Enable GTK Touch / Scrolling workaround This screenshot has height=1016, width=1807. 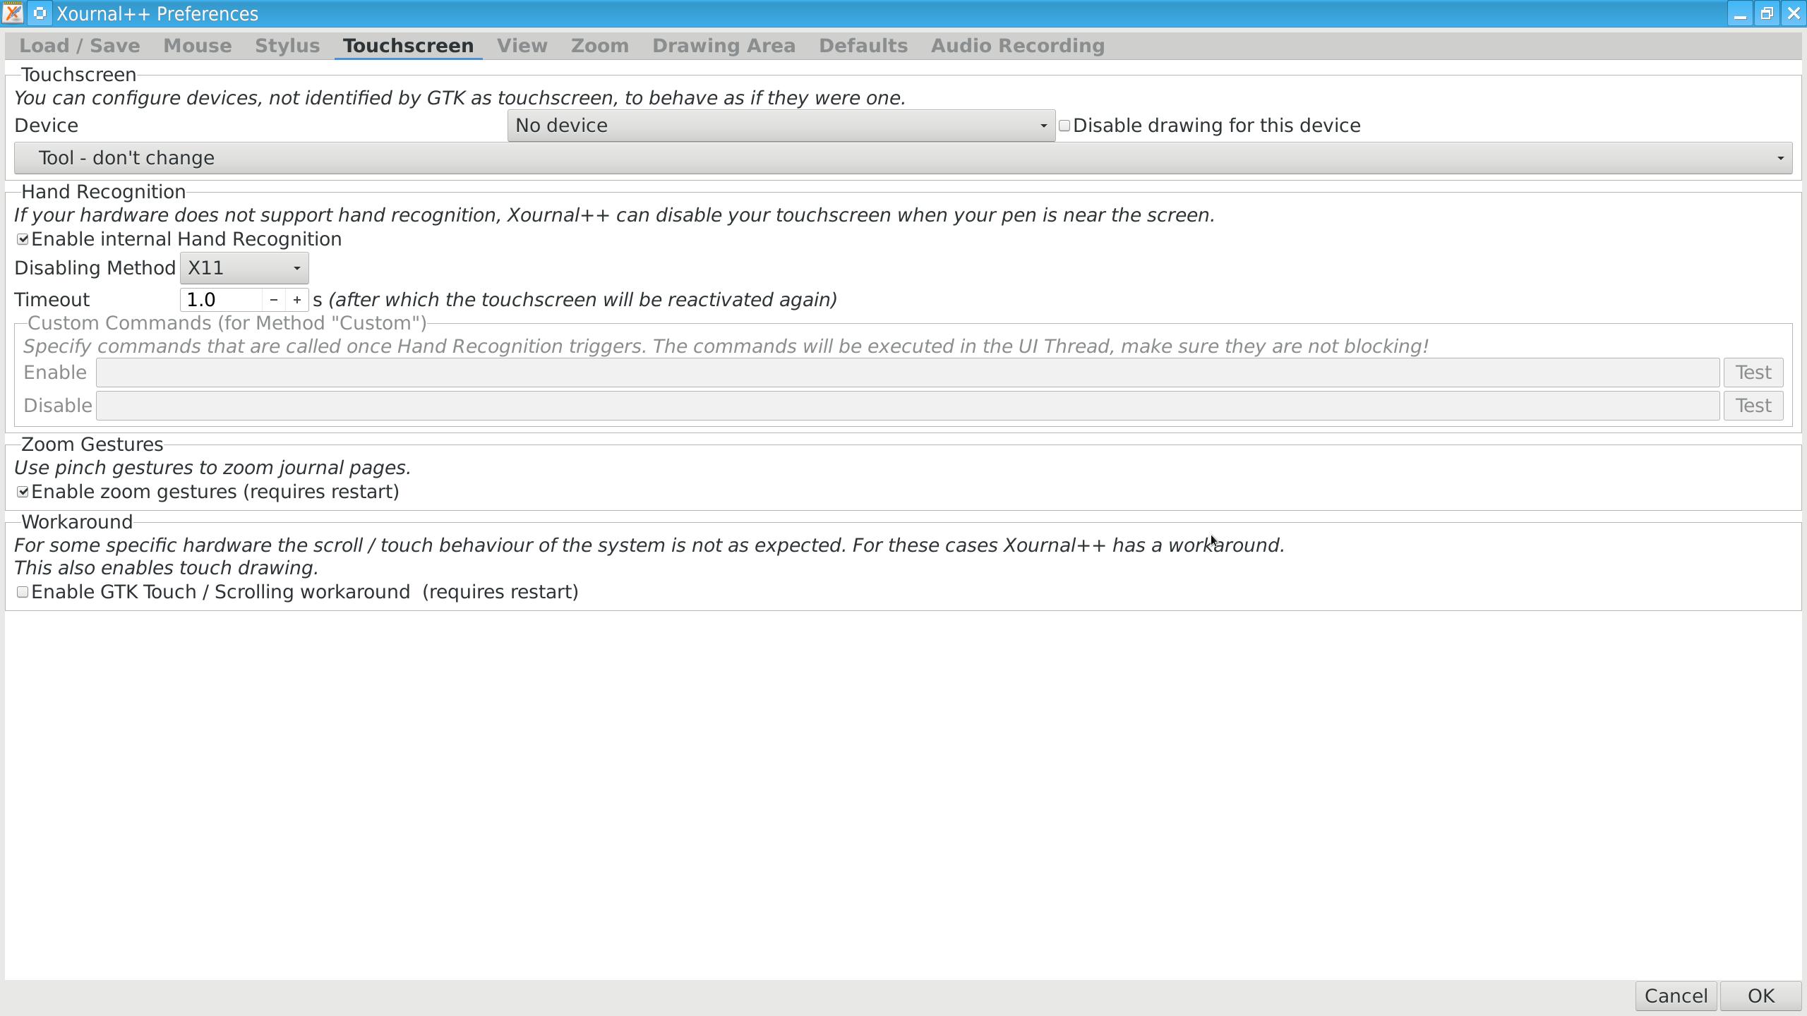(22, 592)
